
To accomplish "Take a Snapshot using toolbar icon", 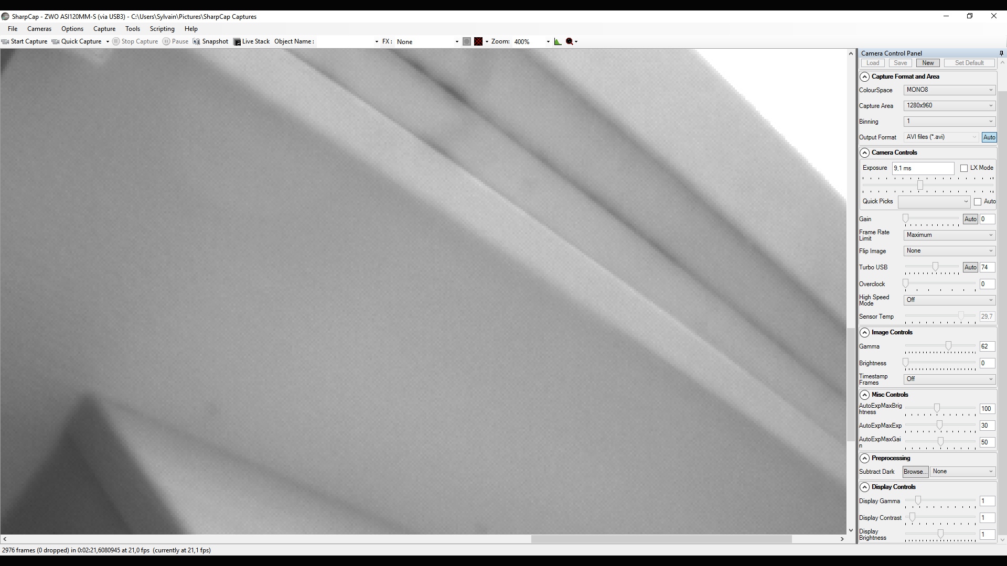I will click(196, 41).
